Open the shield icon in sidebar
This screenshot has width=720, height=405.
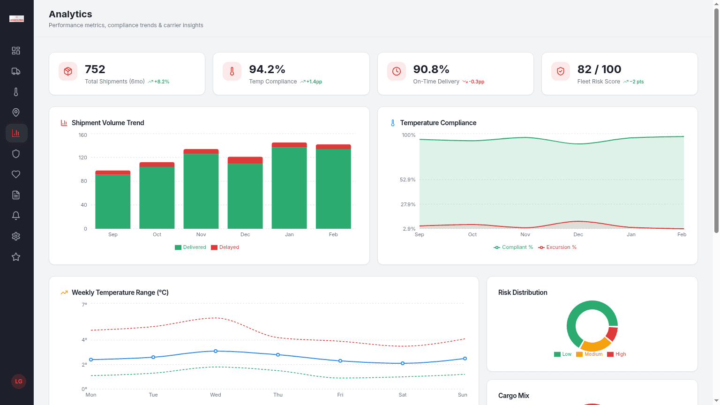16,154
